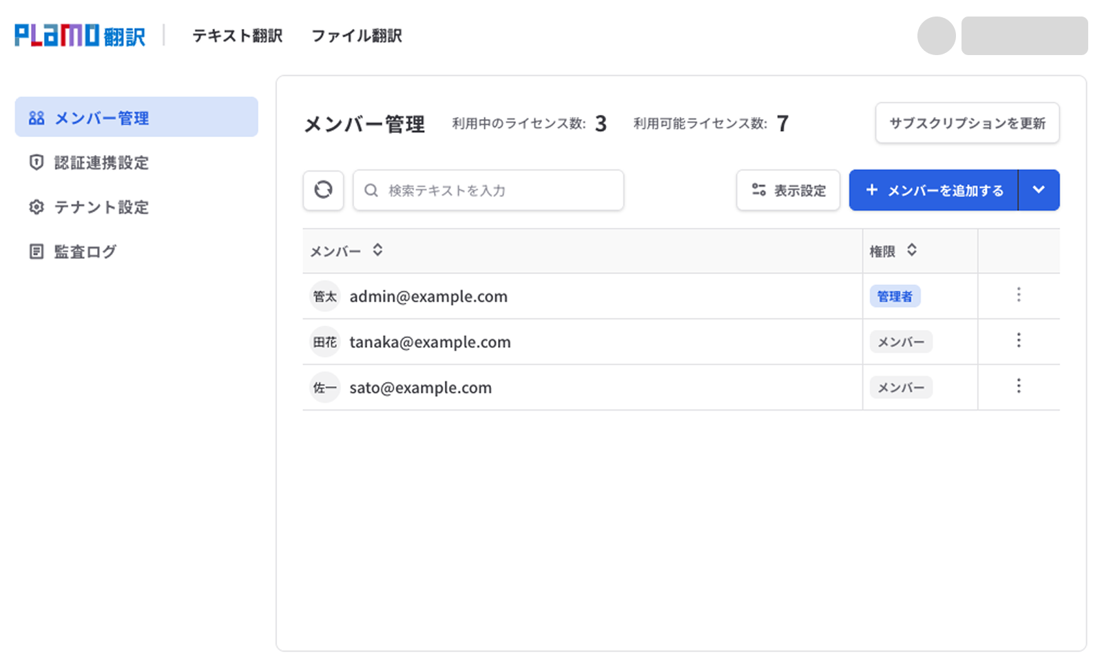
Task: Sort the メンバー column
Action: pos(377,251)
